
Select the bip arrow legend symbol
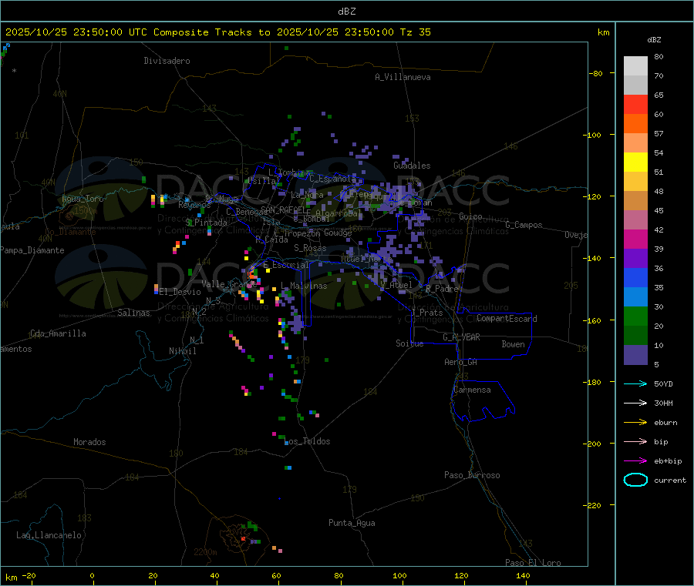pos(635,442)
